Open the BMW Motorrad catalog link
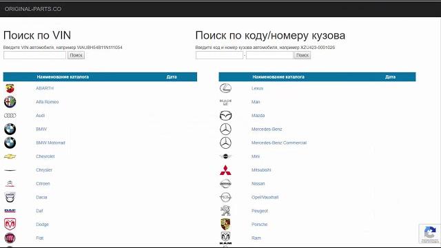The image size is (441, 248). 50,143
